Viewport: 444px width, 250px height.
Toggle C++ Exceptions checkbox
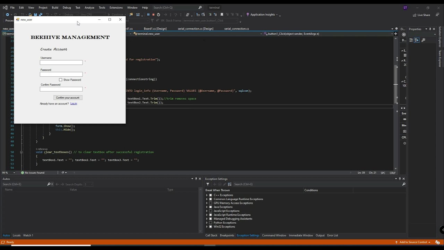pos(211,195)
